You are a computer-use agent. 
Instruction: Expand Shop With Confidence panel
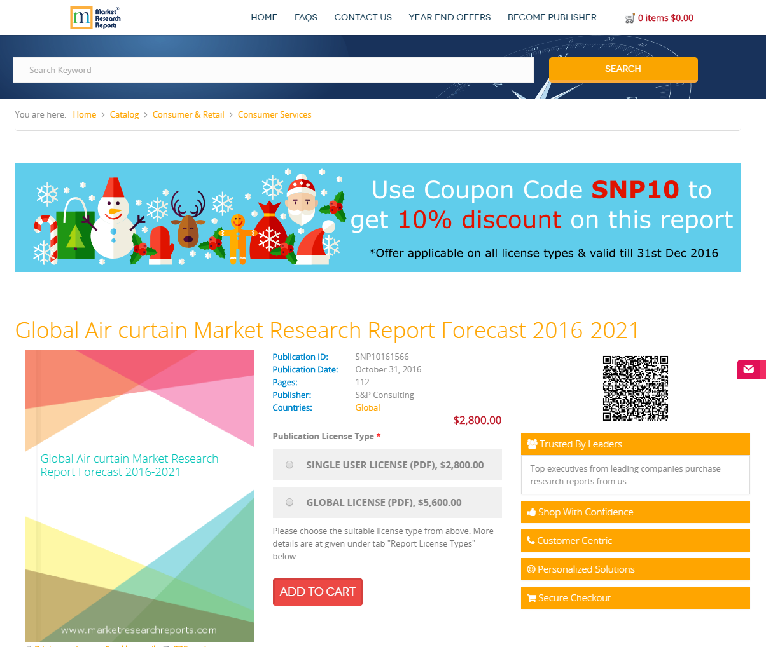[x=636, y=512]
